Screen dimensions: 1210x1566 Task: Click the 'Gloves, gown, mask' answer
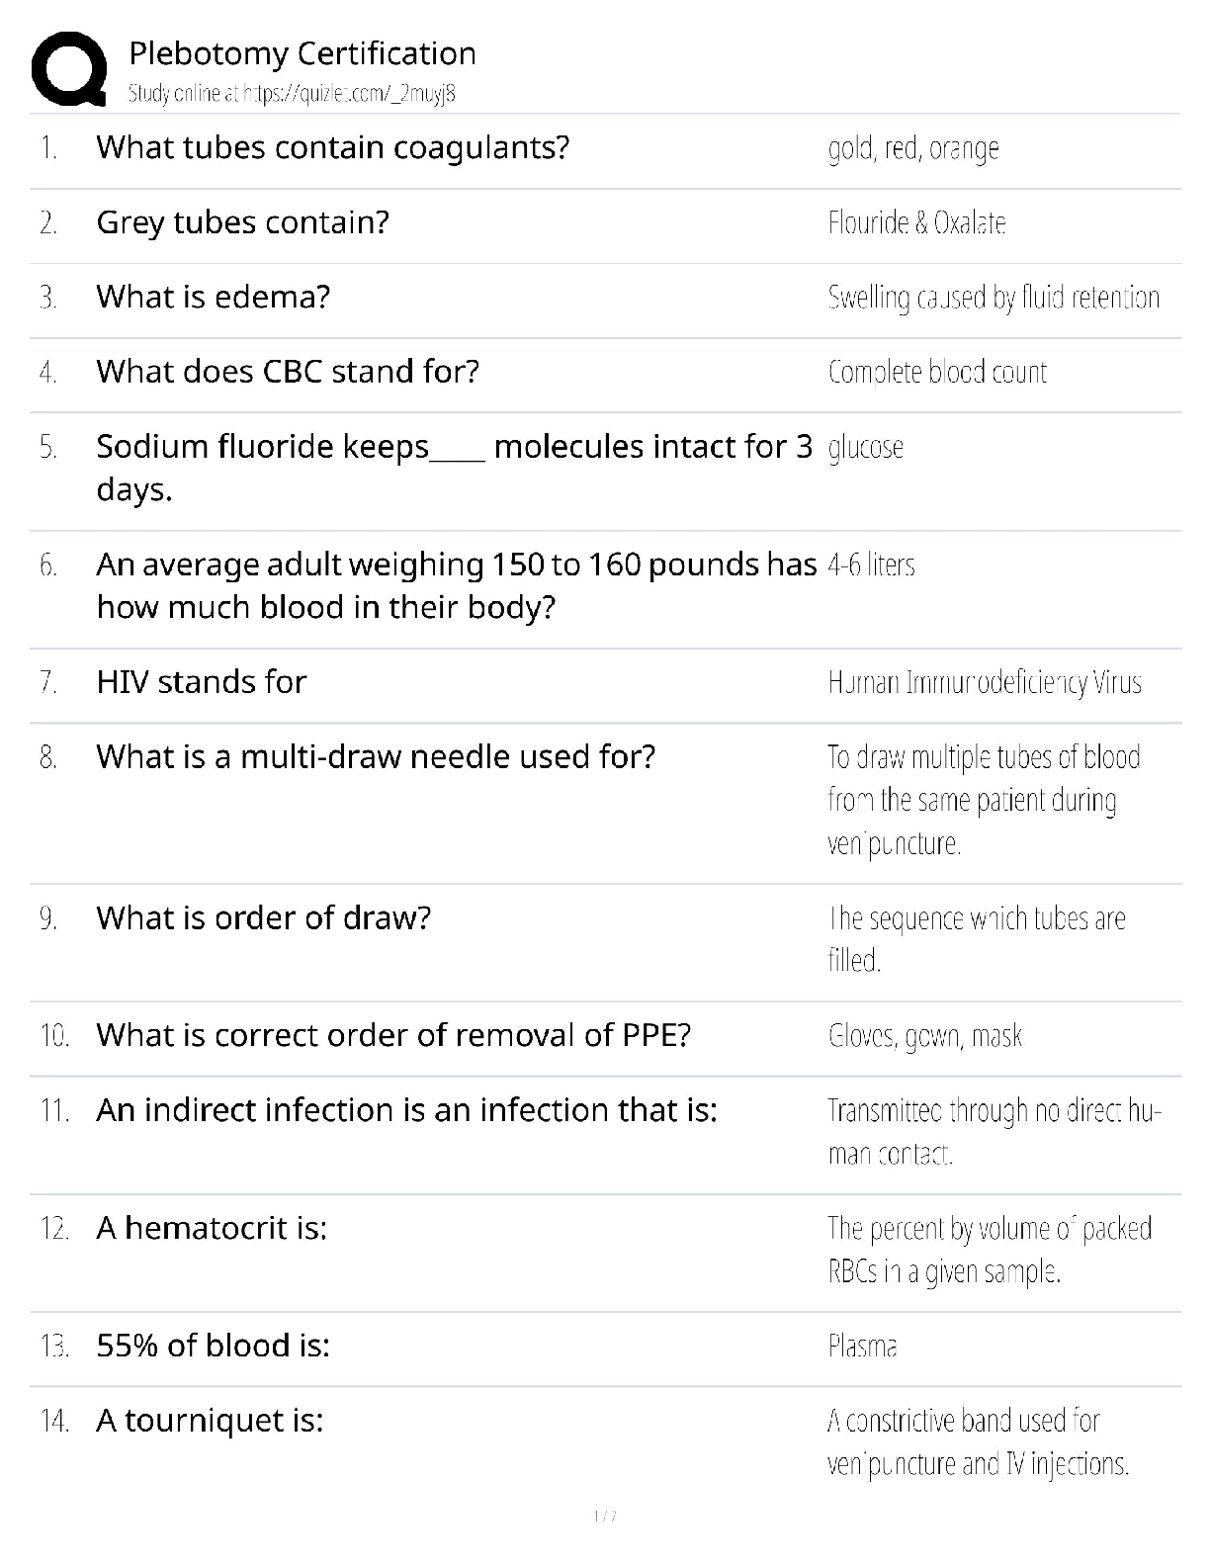click(924, 1036)
